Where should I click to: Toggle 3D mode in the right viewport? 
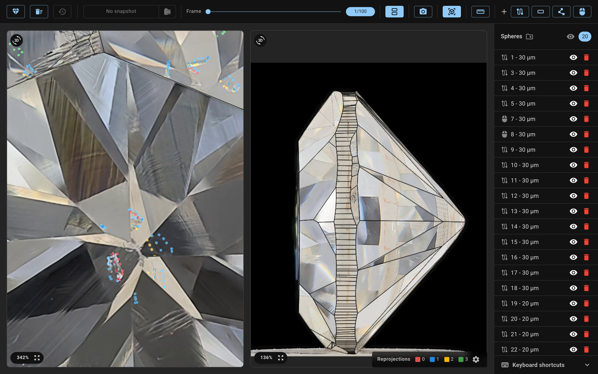pos(260,40)
